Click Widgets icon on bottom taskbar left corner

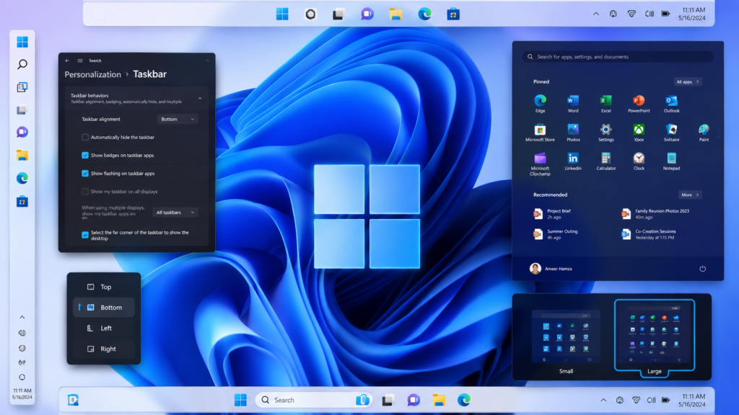click(x=73, y=400)
